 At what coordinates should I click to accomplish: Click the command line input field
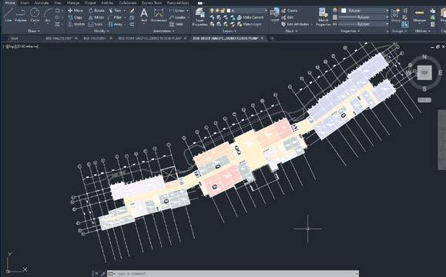pos(233,274)
